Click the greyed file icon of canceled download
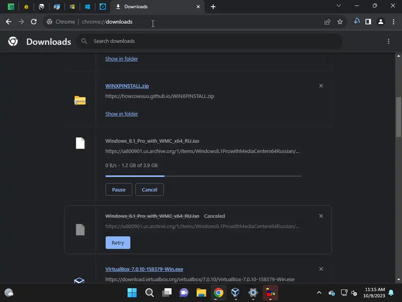 [80, 230]
